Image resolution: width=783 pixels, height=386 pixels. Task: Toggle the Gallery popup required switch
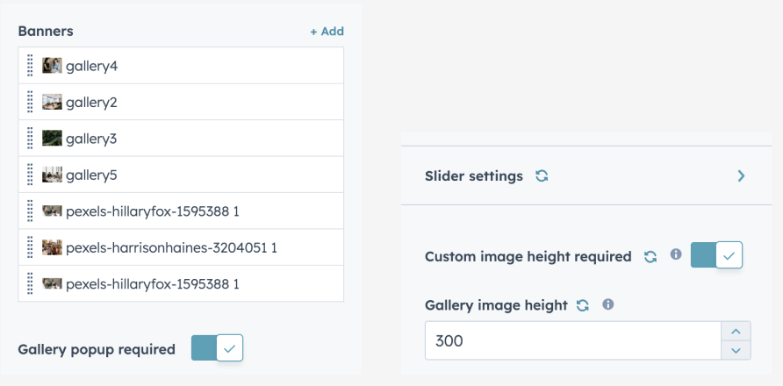217,348
